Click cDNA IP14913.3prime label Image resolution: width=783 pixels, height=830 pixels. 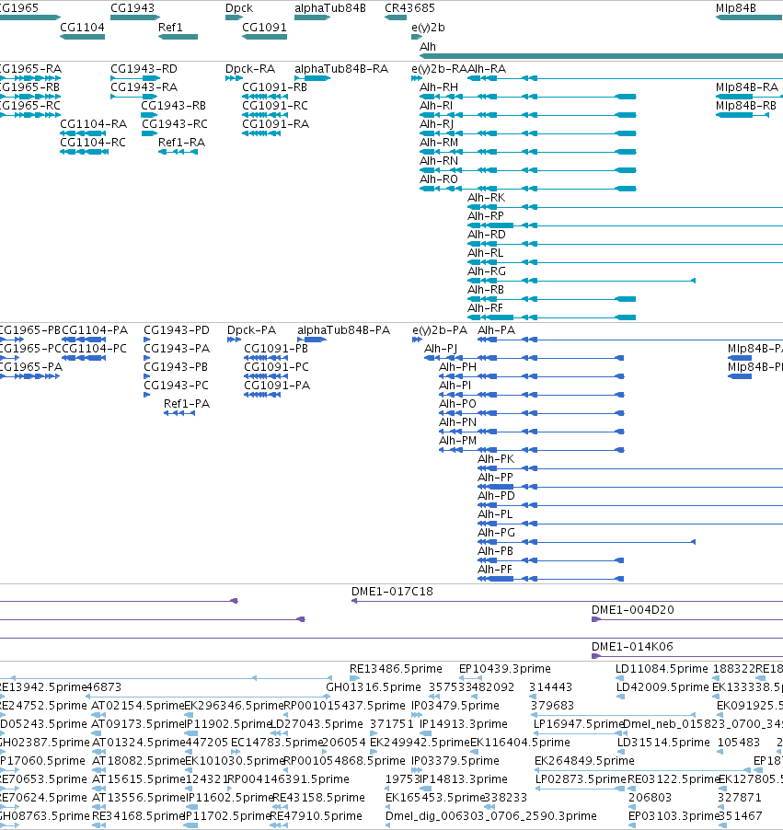(463, 724)
